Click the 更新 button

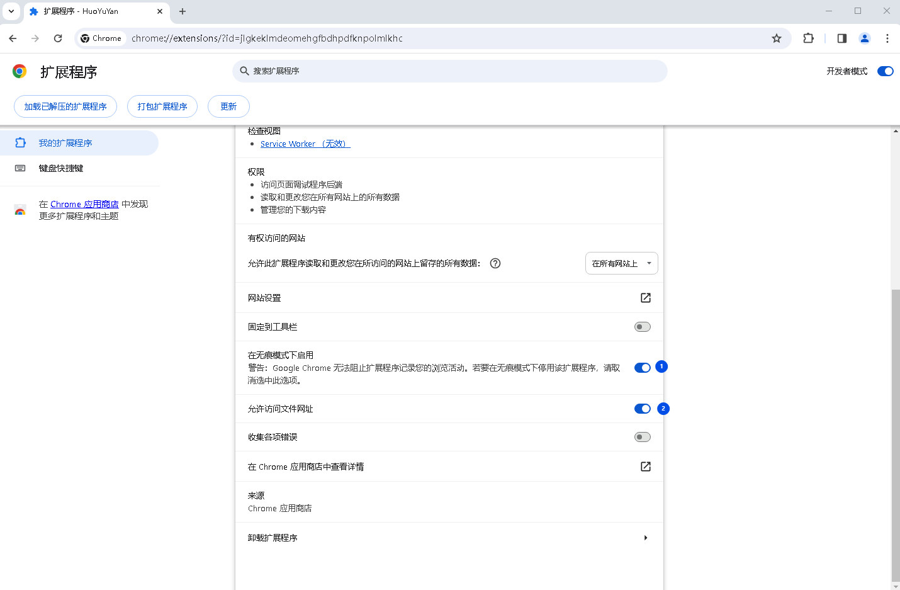pos(228,106)
